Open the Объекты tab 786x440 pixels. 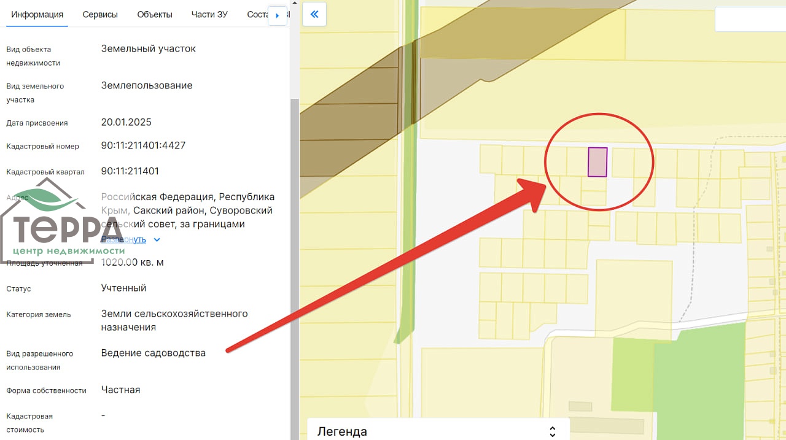(155, 15)
